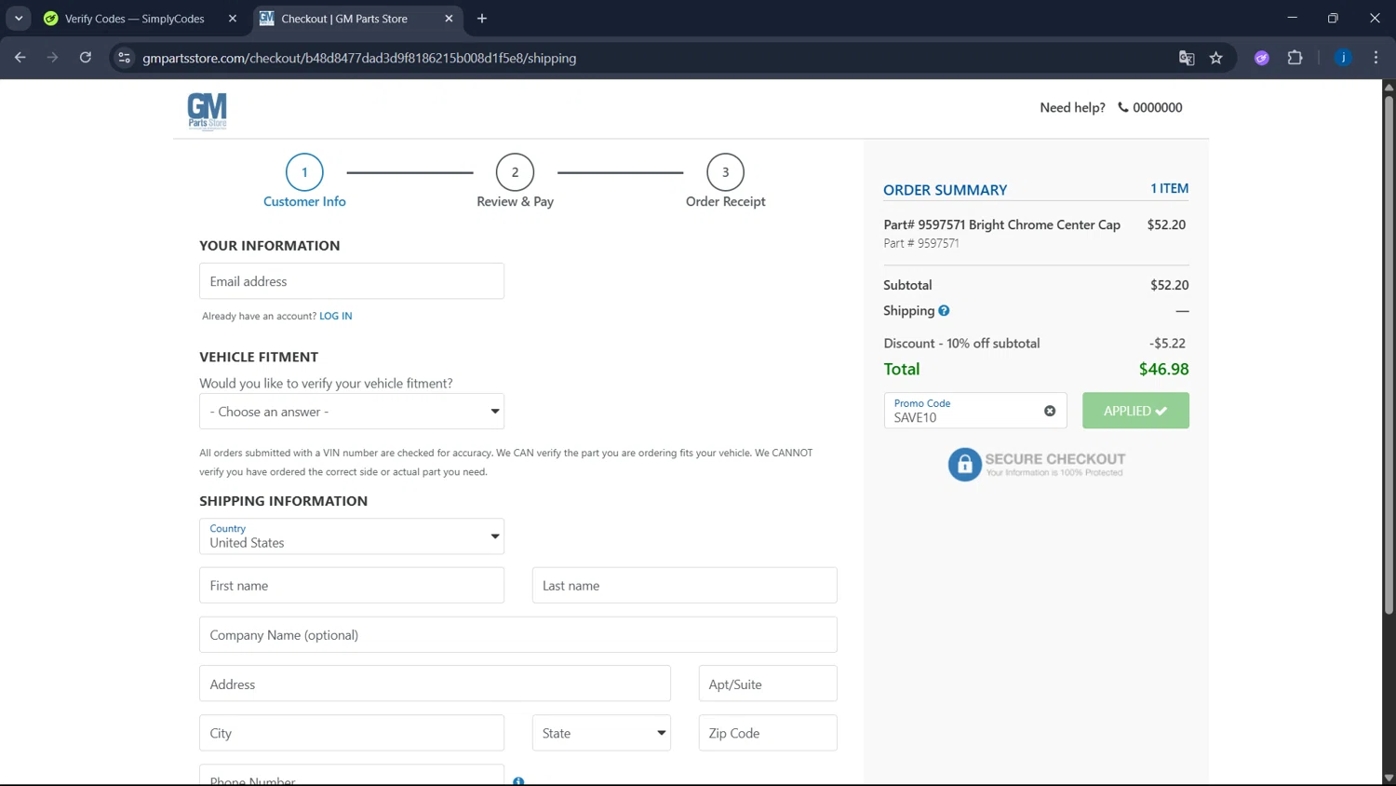Click the browser forward arrow
The height and width of the screenshot is (786, 1396).
coord(53,58)
